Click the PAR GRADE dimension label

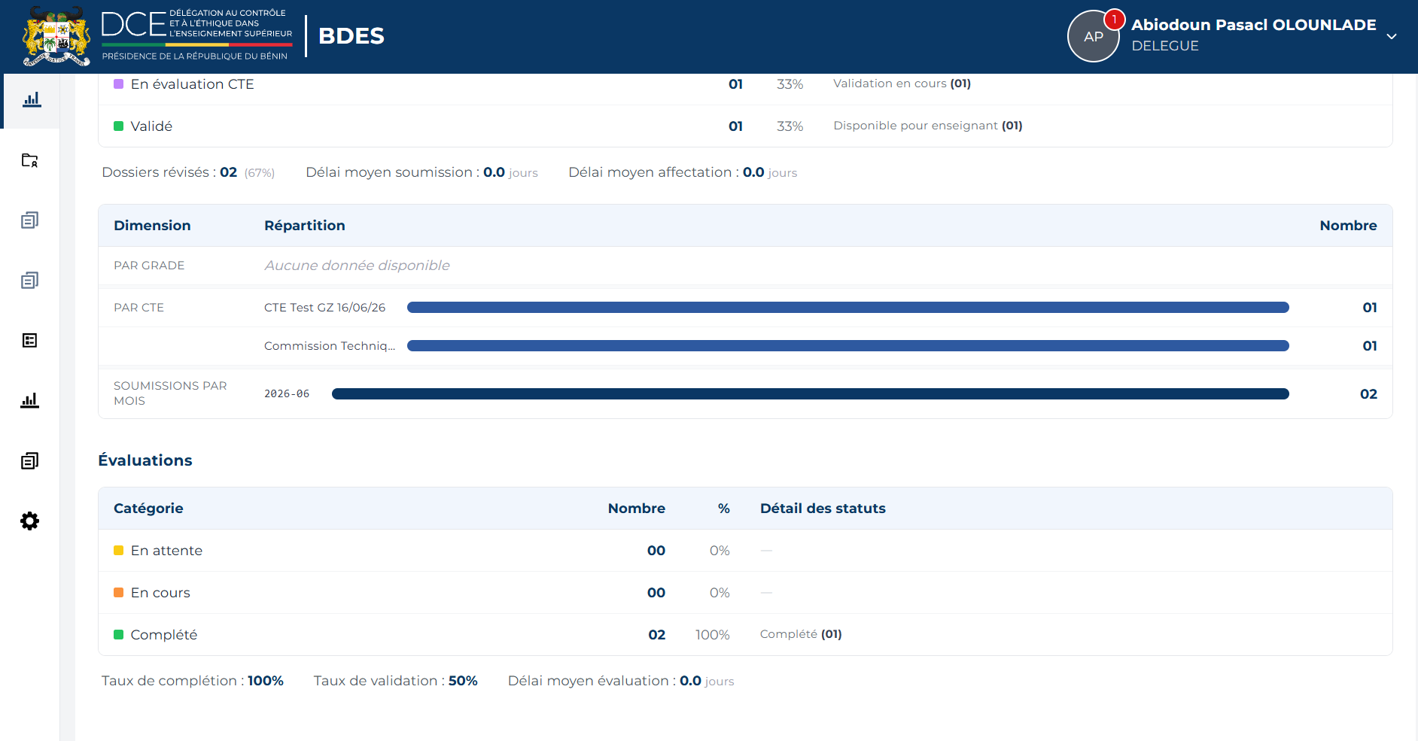[149, 266]
